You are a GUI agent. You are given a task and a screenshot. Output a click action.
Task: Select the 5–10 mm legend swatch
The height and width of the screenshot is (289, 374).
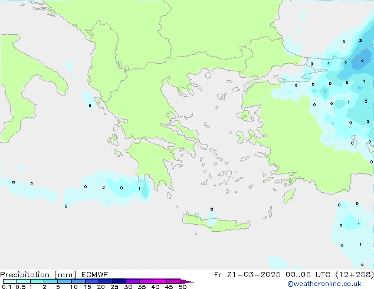64,281
